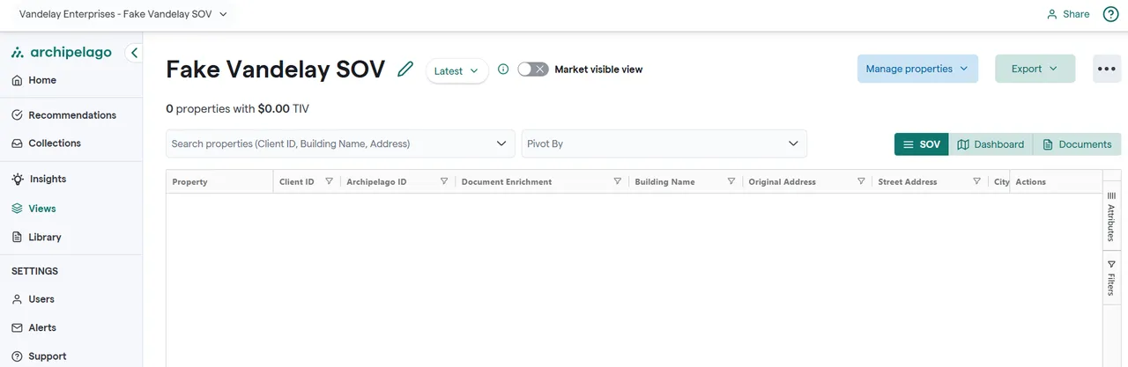Open the Attributes side panel
Image resolution: width=1128 pixels, height=367 pixels.
[1111, 216]
